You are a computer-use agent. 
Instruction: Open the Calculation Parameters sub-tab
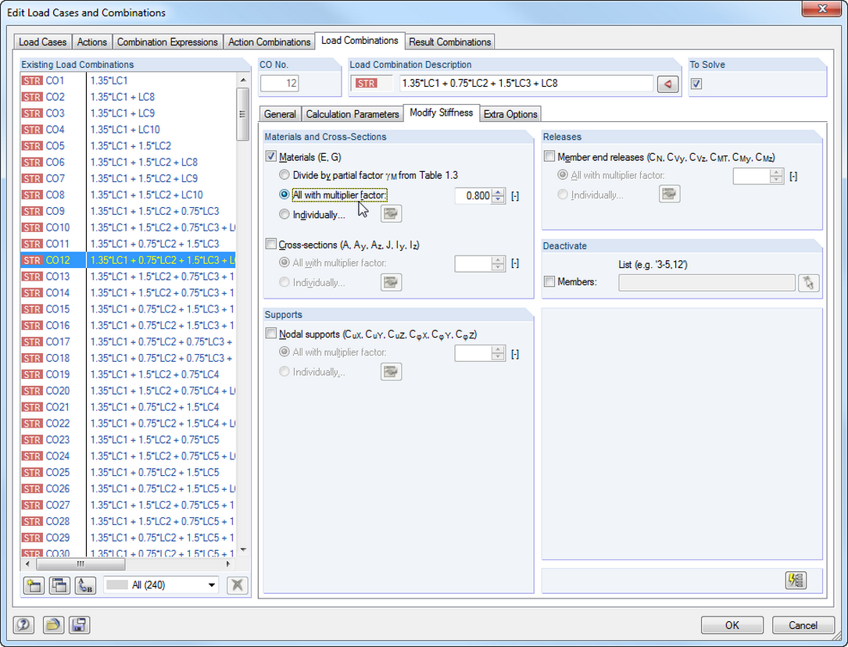point(352,114)
